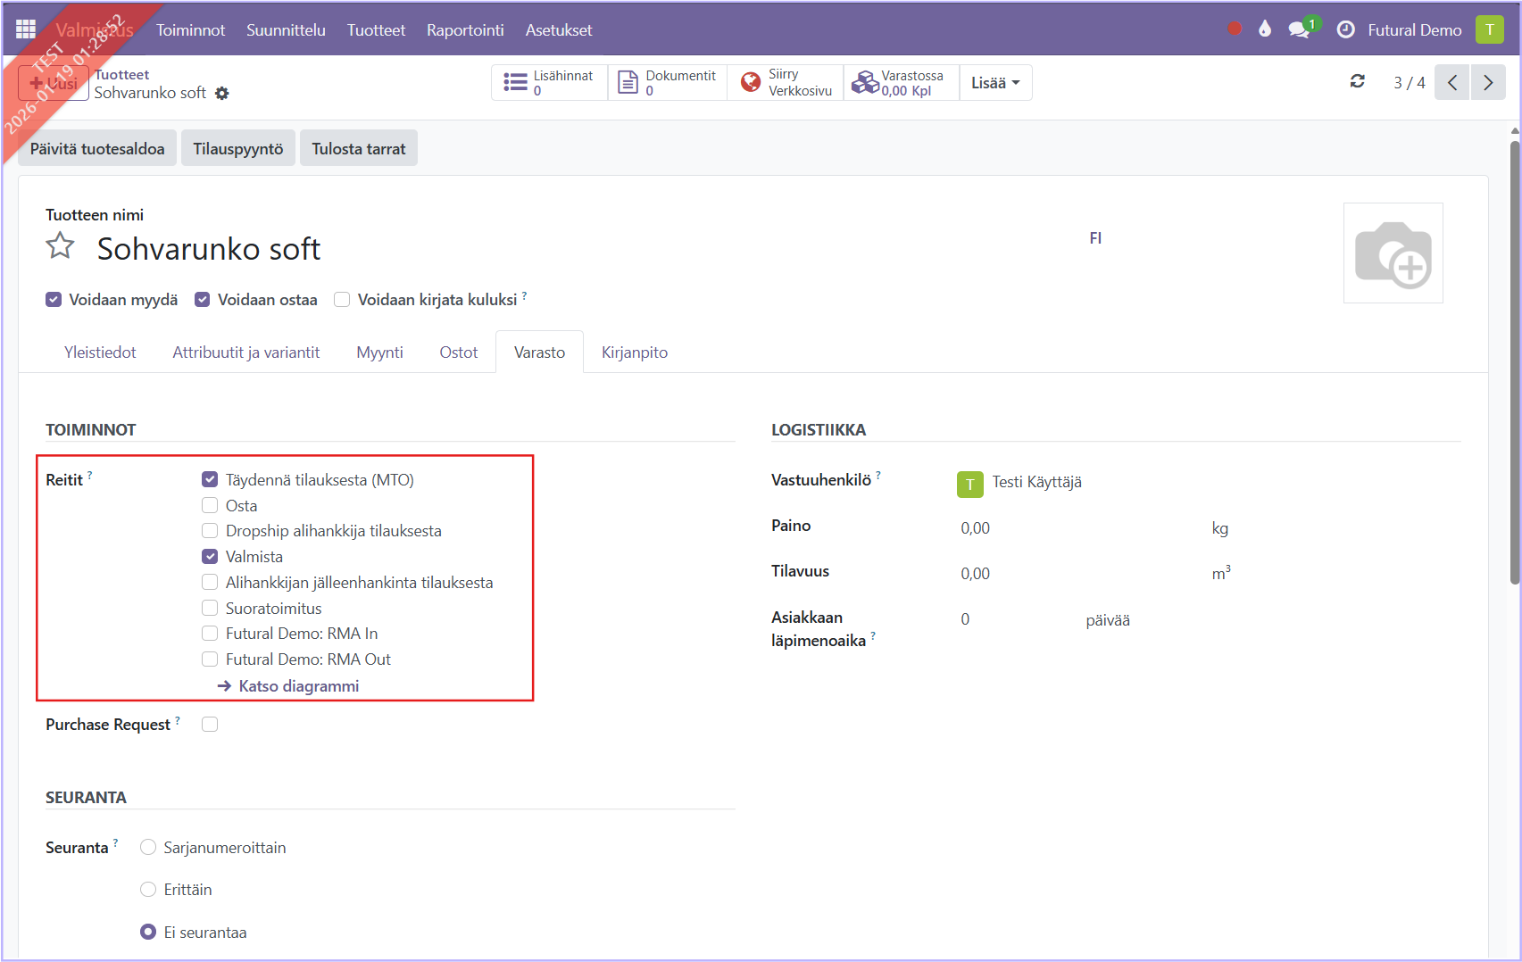Image resolution: width=1522 pixels, height=962 pixels.
Task: Toggle the Purchase Request checkbox
Action: coord(210,725)
